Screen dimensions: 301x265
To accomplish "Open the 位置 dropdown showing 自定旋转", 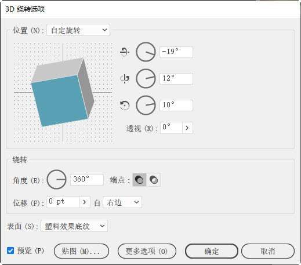I will [x=78, y=30].
